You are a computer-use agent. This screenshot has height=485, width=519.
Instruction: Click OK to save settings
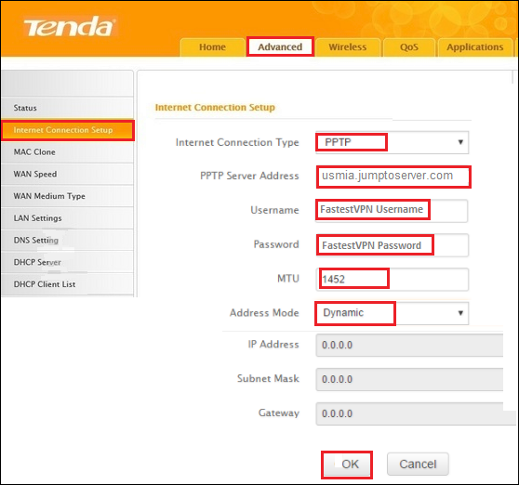pyautogui.click(x=347, y=465)
